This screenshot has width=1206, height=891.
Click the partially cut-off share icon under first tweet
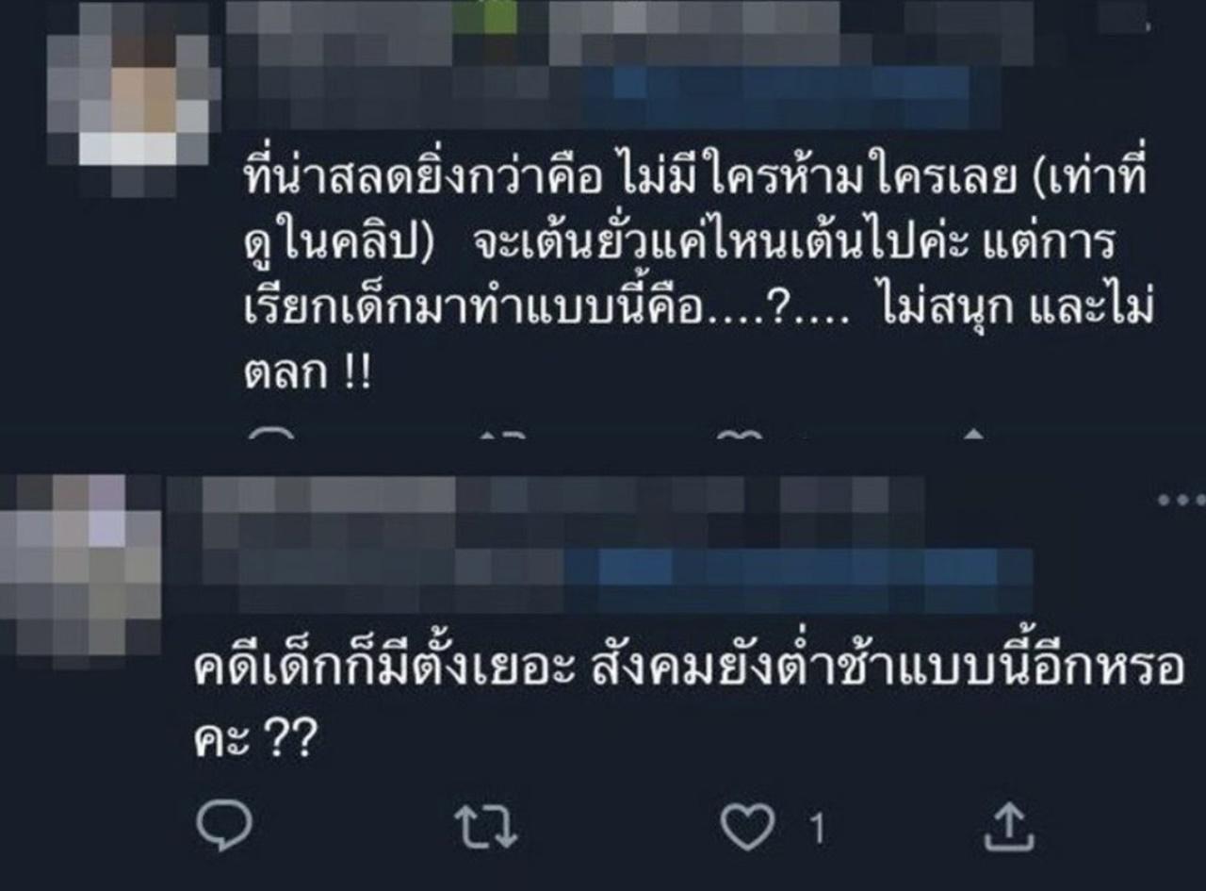[973, 434]
